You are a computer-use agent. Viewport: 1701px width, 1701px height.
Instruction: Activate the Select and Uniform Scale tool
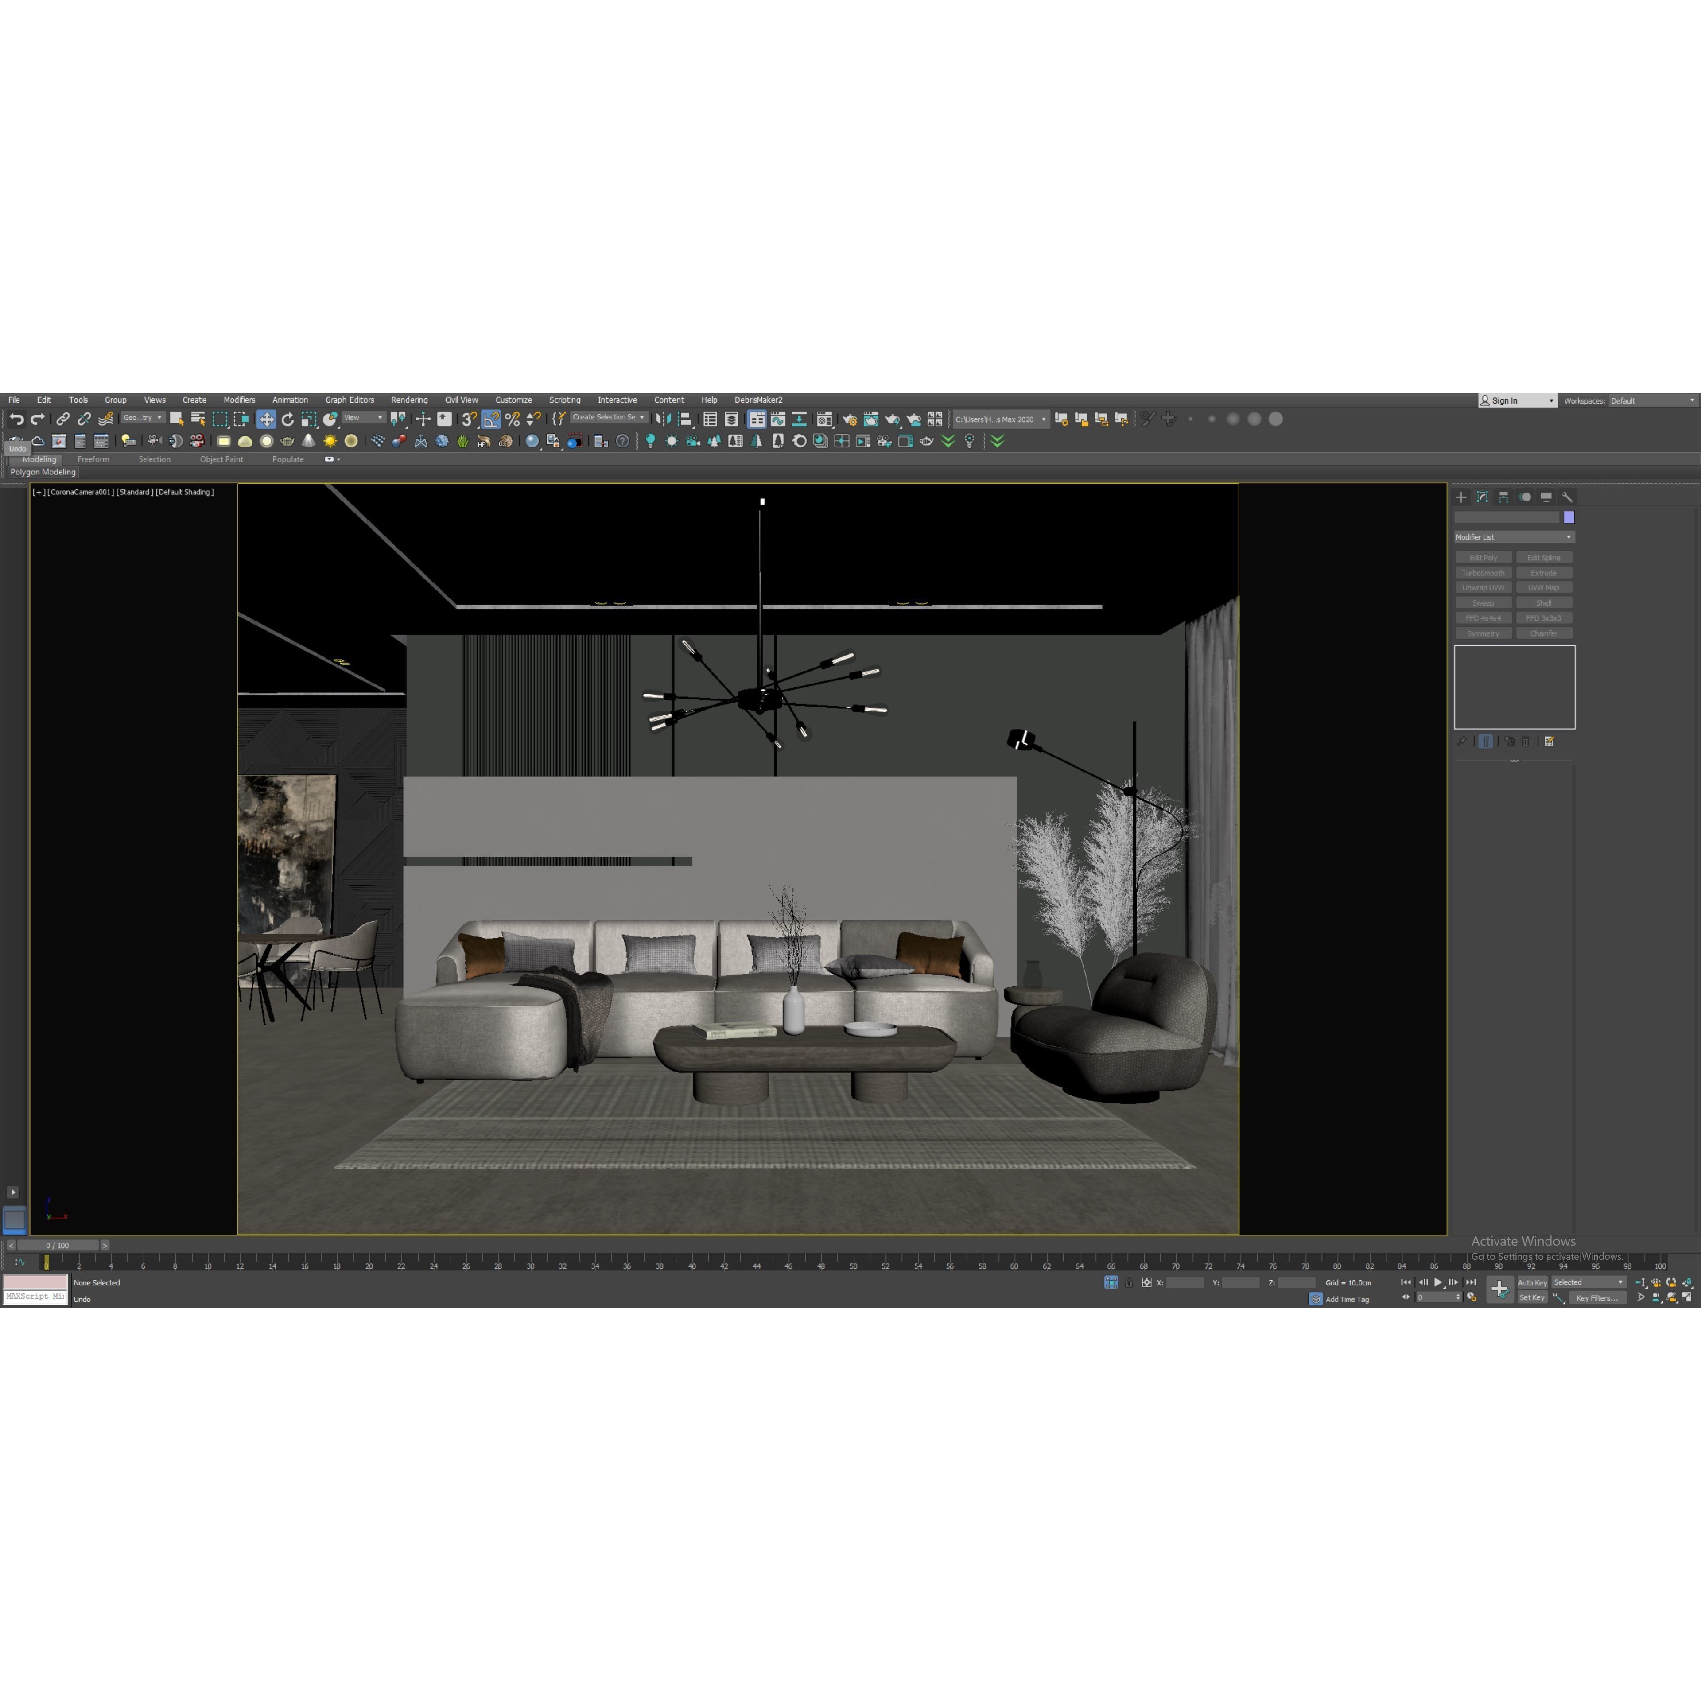coord(308,419)
